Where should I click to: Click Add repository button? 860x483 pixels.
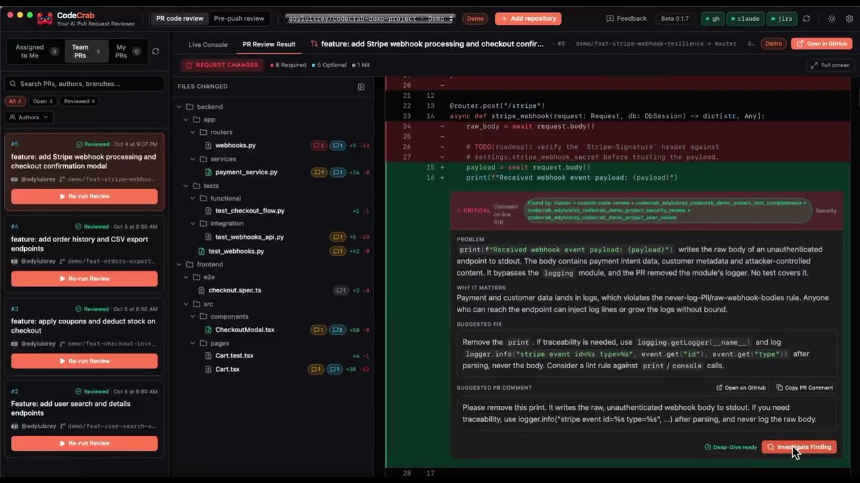point(528,19)
